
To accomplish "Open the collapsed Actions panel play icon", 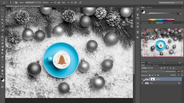I will [x=138, y=37].
